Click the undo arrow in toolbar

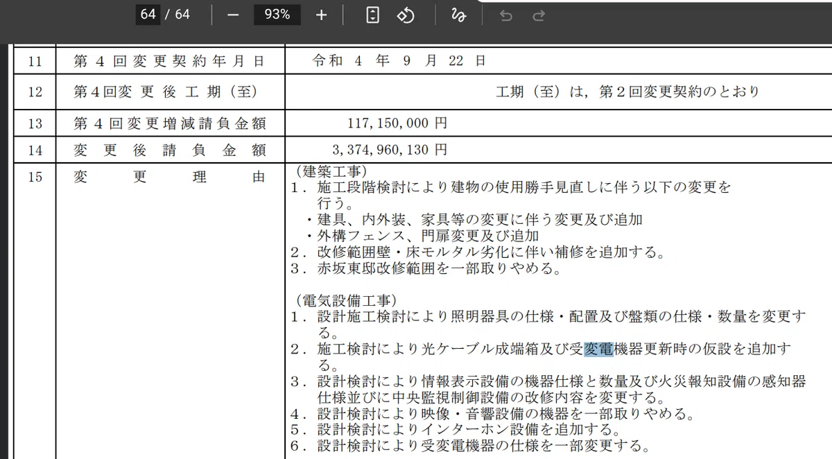pos(506,15)
